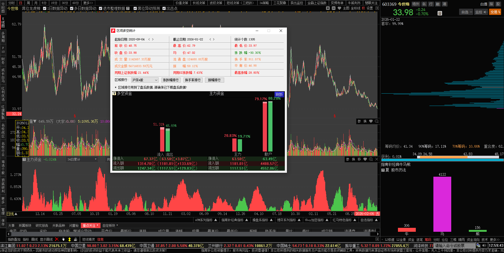Click the 名 tag icon
Viewport: 504px width, 253px height.
click(424, 4)
